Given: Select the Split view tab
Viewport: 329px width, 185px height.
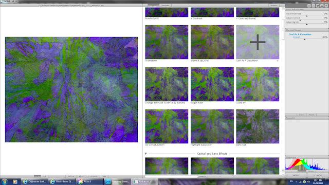Looking at the screenshot, I should click(x=104, y=176).
